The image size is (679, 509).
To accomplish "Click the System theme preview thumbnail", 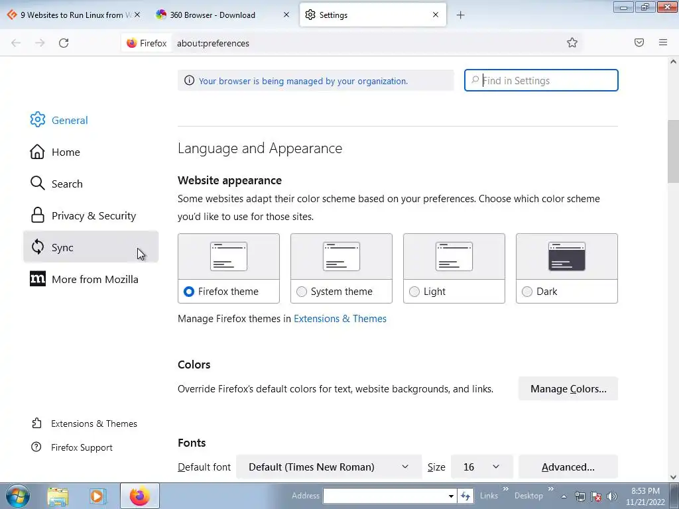I will [x=341, y=256].
